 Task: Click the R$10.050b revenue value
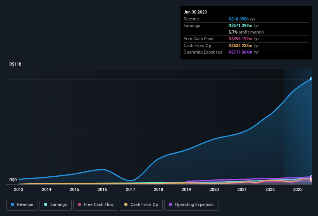coord(239,19)
